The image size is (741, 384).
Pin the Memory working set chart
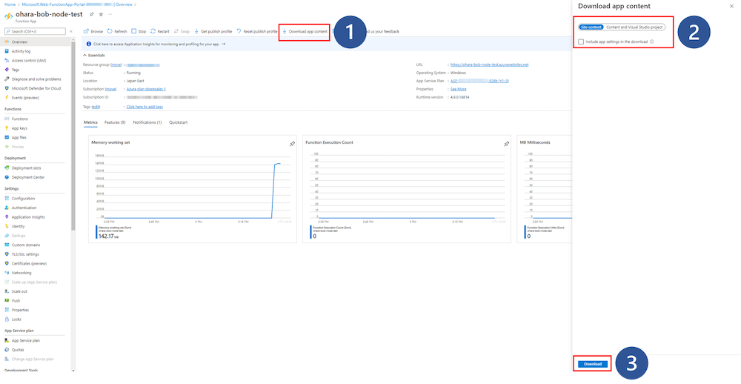click(x=292, y=143)
